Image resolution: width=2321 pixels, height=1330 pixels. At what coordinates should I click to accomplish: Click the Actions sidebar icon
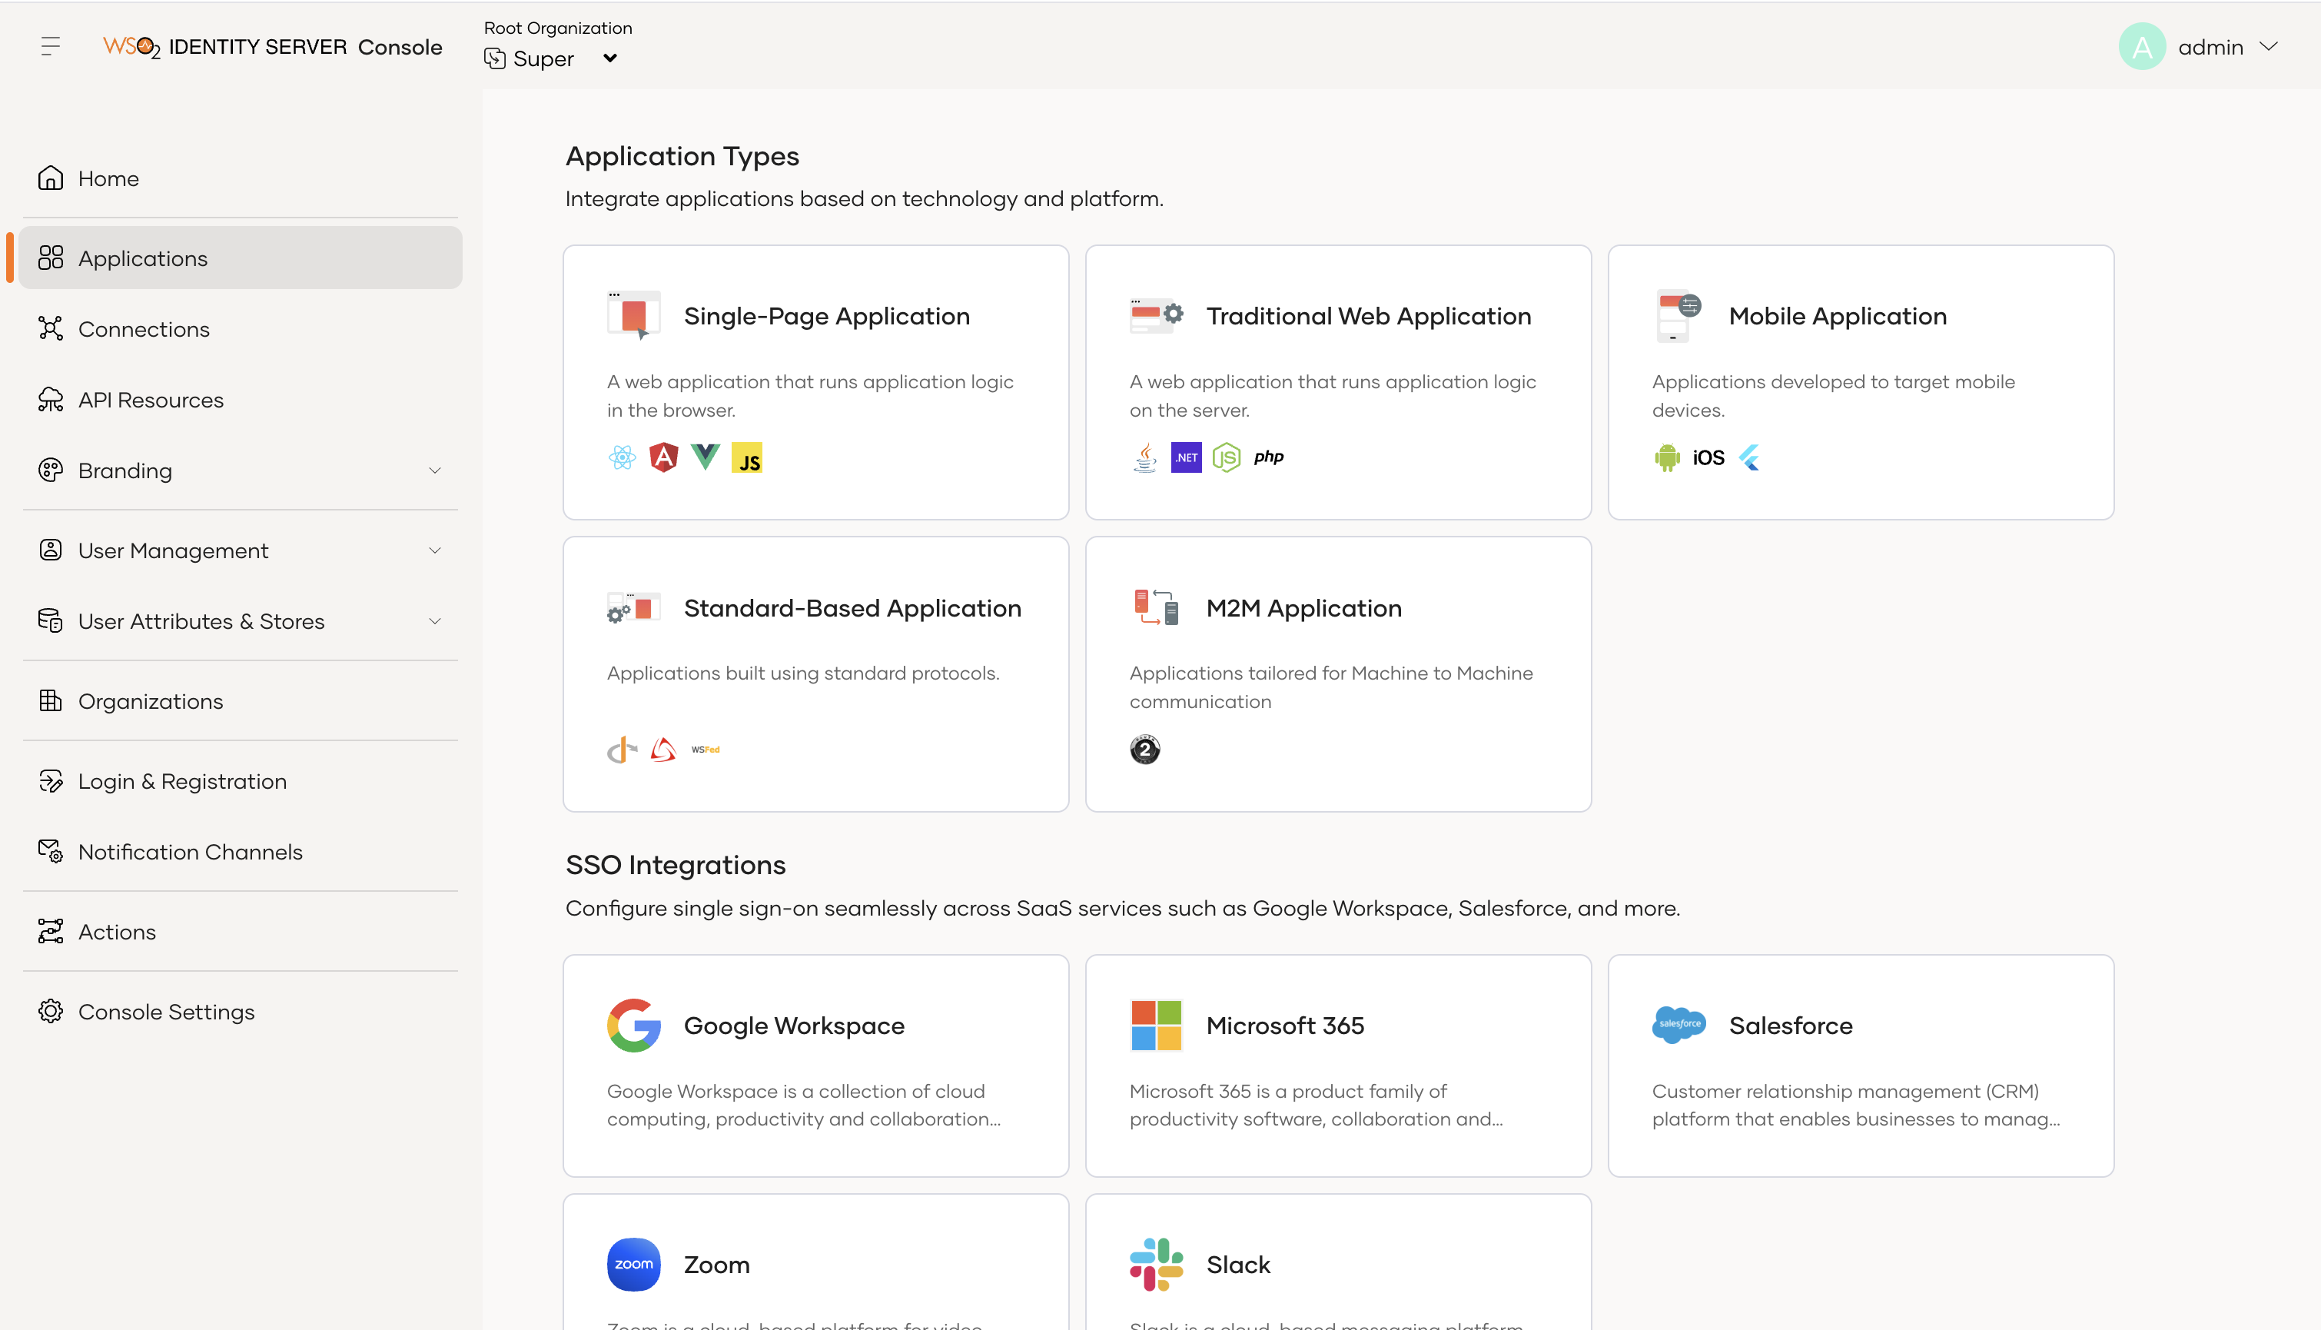pyautogui.click(x=50, y=931)
